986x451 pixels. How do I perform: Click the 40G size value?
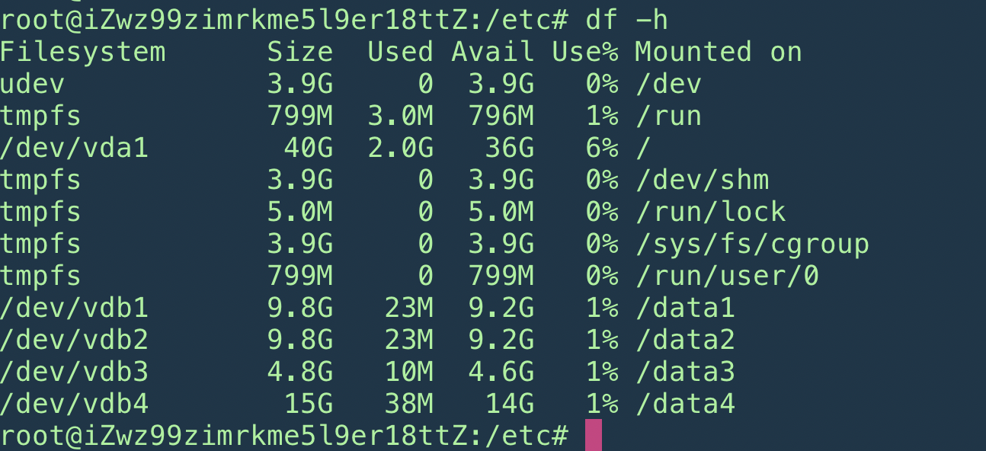[x=308, y=148]
